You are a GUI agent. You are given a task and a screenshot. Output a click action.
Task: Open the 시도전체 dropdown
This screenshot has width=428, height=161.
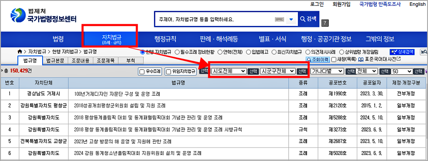tap(229, 71)
